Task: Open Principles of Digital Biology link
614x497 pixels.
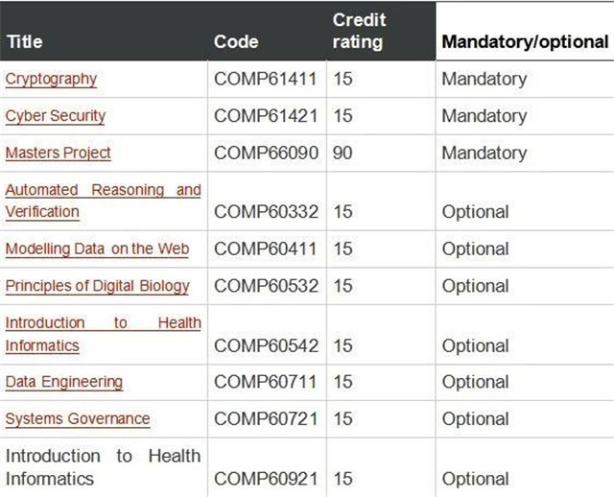Action: (x=98, y=286)
